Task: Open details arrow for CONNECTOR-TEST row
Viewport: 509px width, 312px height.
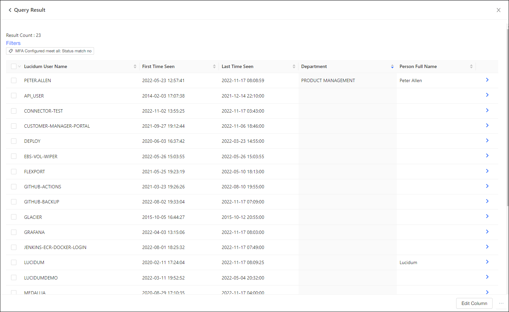Action: pos(487,110)
